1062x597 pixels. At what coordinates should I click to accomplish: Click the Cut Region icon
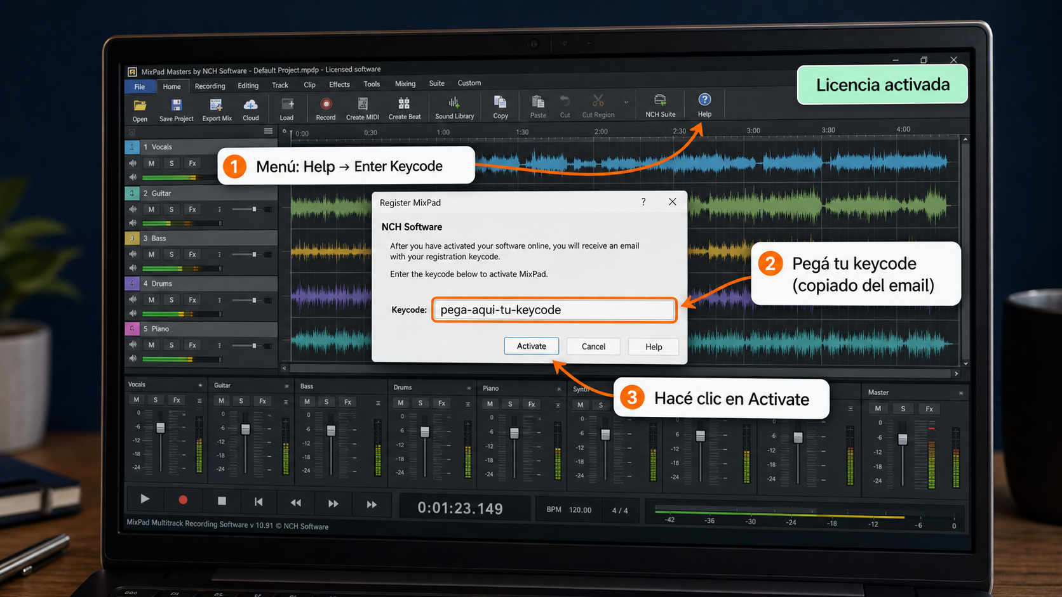tap(598, 107)
